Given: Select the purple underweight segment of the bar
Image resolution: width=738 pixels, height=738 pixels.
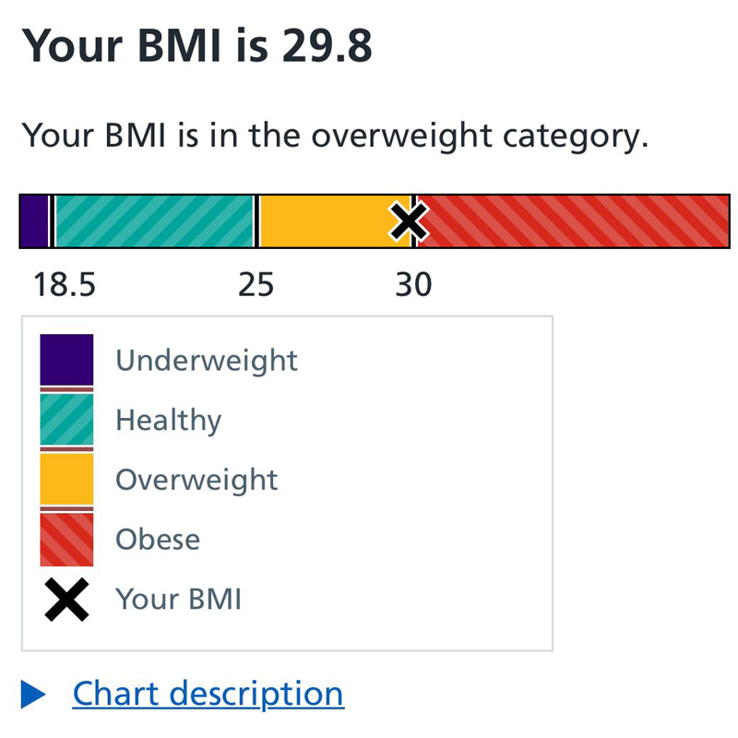Looking at the screenshot, I should pos(34,221).
